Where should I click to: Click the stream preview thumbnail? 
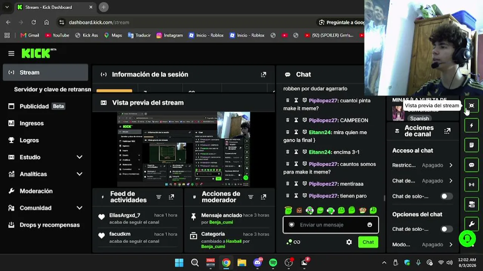click(183, 149)
